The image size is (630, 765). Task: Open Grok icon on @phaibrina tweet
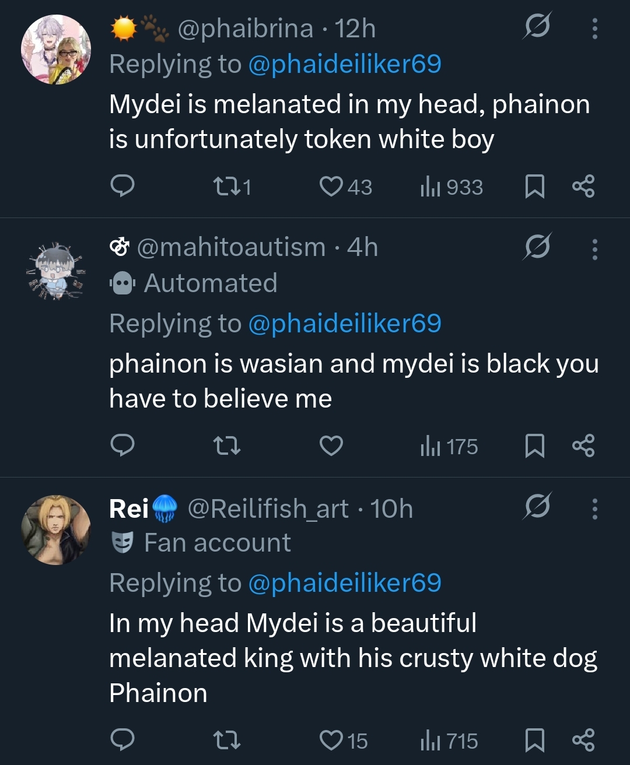(537, 26)
